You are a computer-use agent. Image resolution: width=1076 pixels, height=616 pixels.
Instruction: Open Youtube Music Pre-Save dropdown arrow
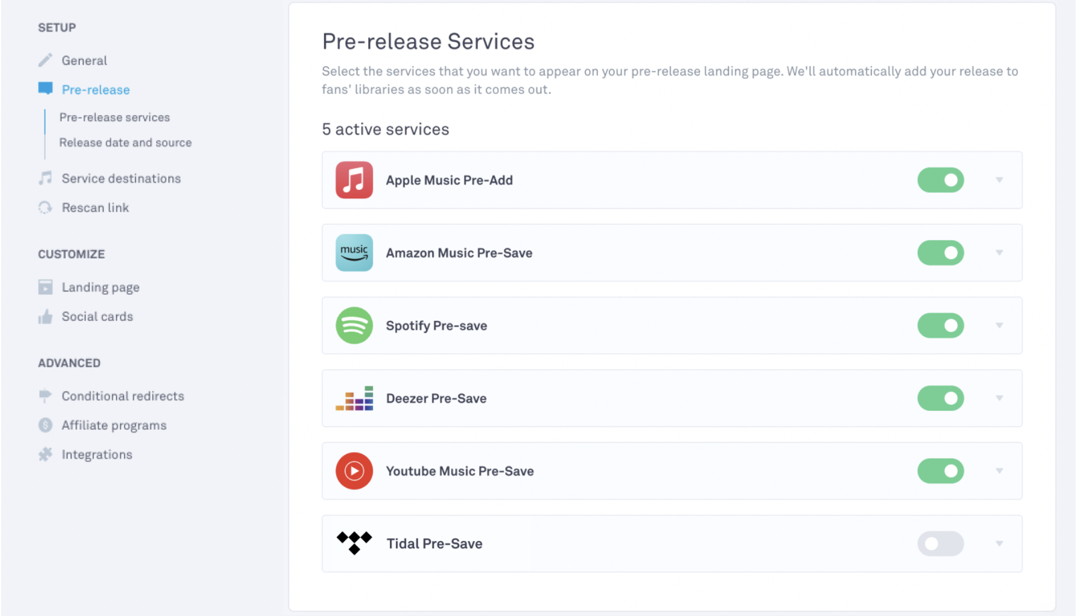(x=999, y=471)
